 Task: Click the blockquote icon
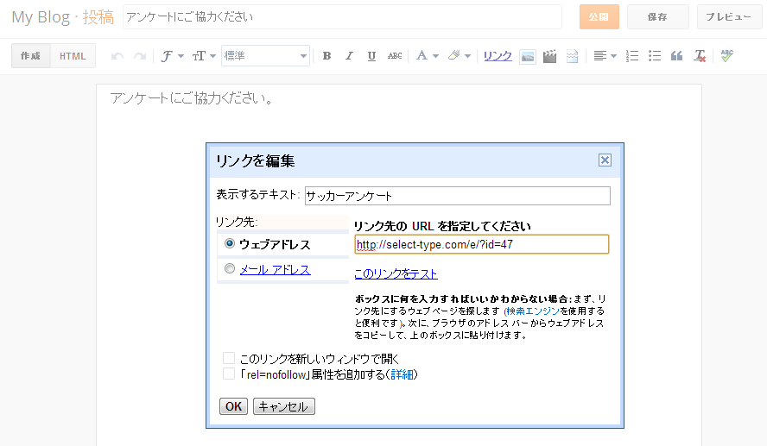(677, 56)
